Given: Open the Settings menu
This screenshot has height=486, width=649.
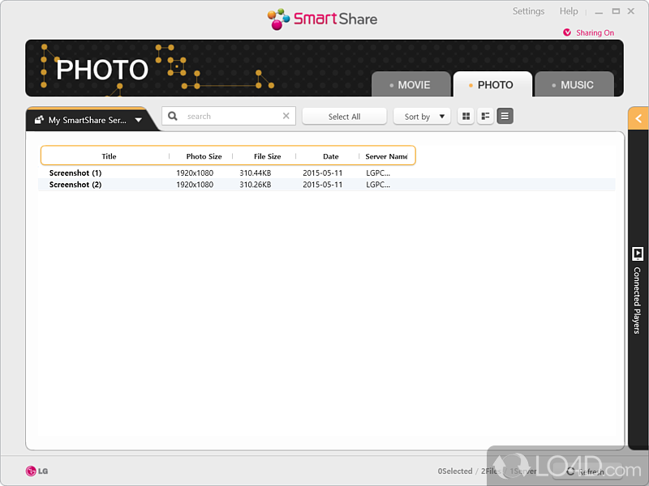Looking at the screenshot, I should 528,11.
